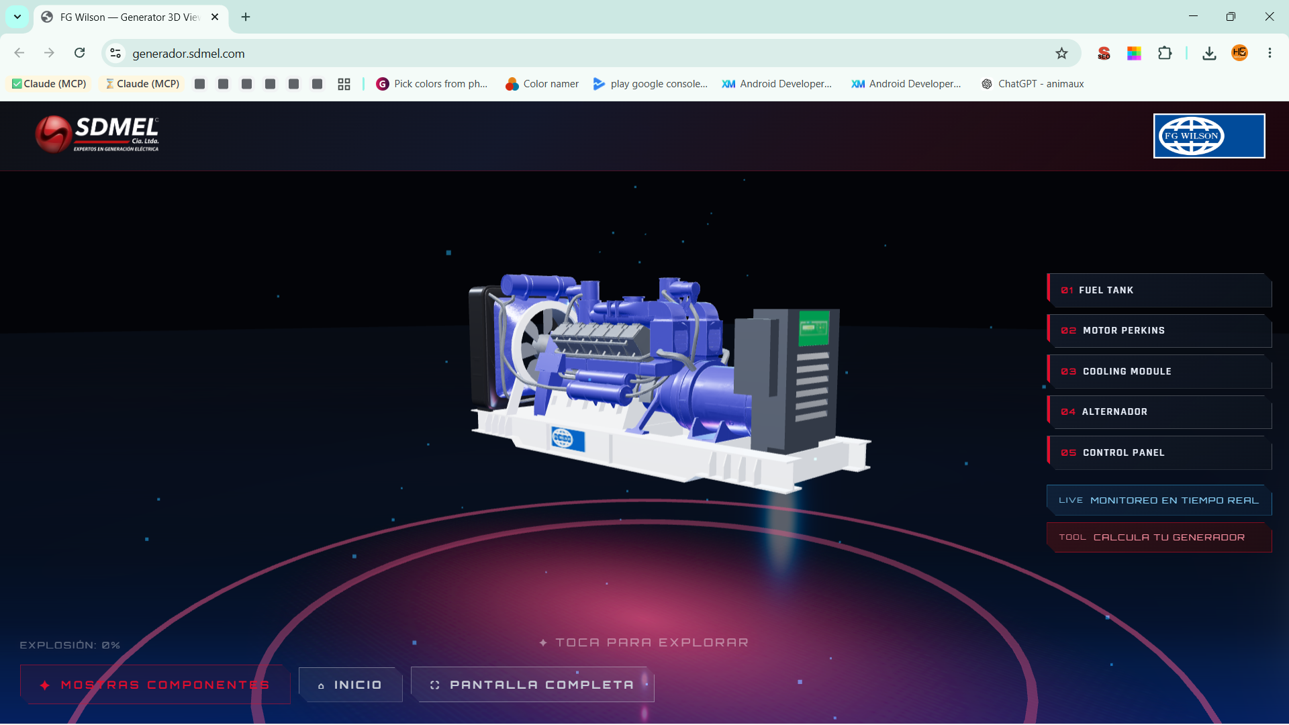Viewport: 1289px width, 725px height.
Task: Reload the generador.sdmel.com page
Action: pos(79,53)
